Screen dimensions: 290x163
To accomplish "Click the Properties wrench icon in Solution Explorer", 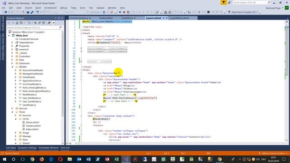I will click(49, 23).
